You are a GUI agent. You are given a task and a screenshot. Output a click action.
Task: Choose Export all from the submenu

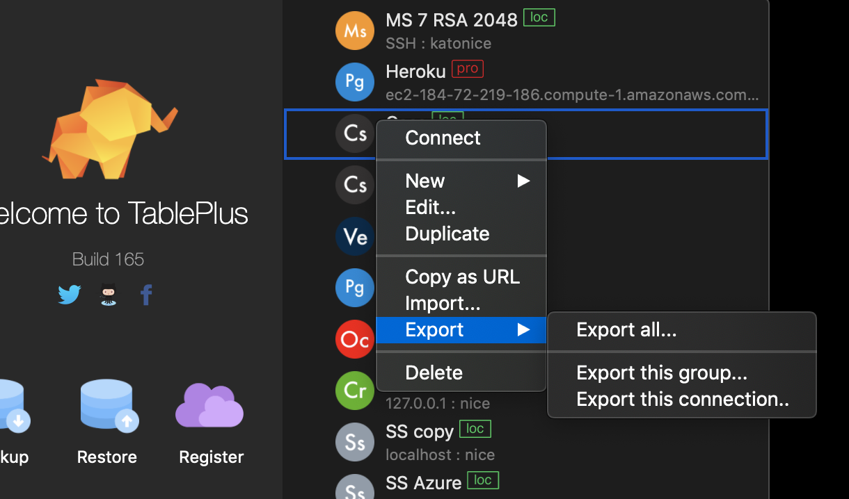(626, 329)
